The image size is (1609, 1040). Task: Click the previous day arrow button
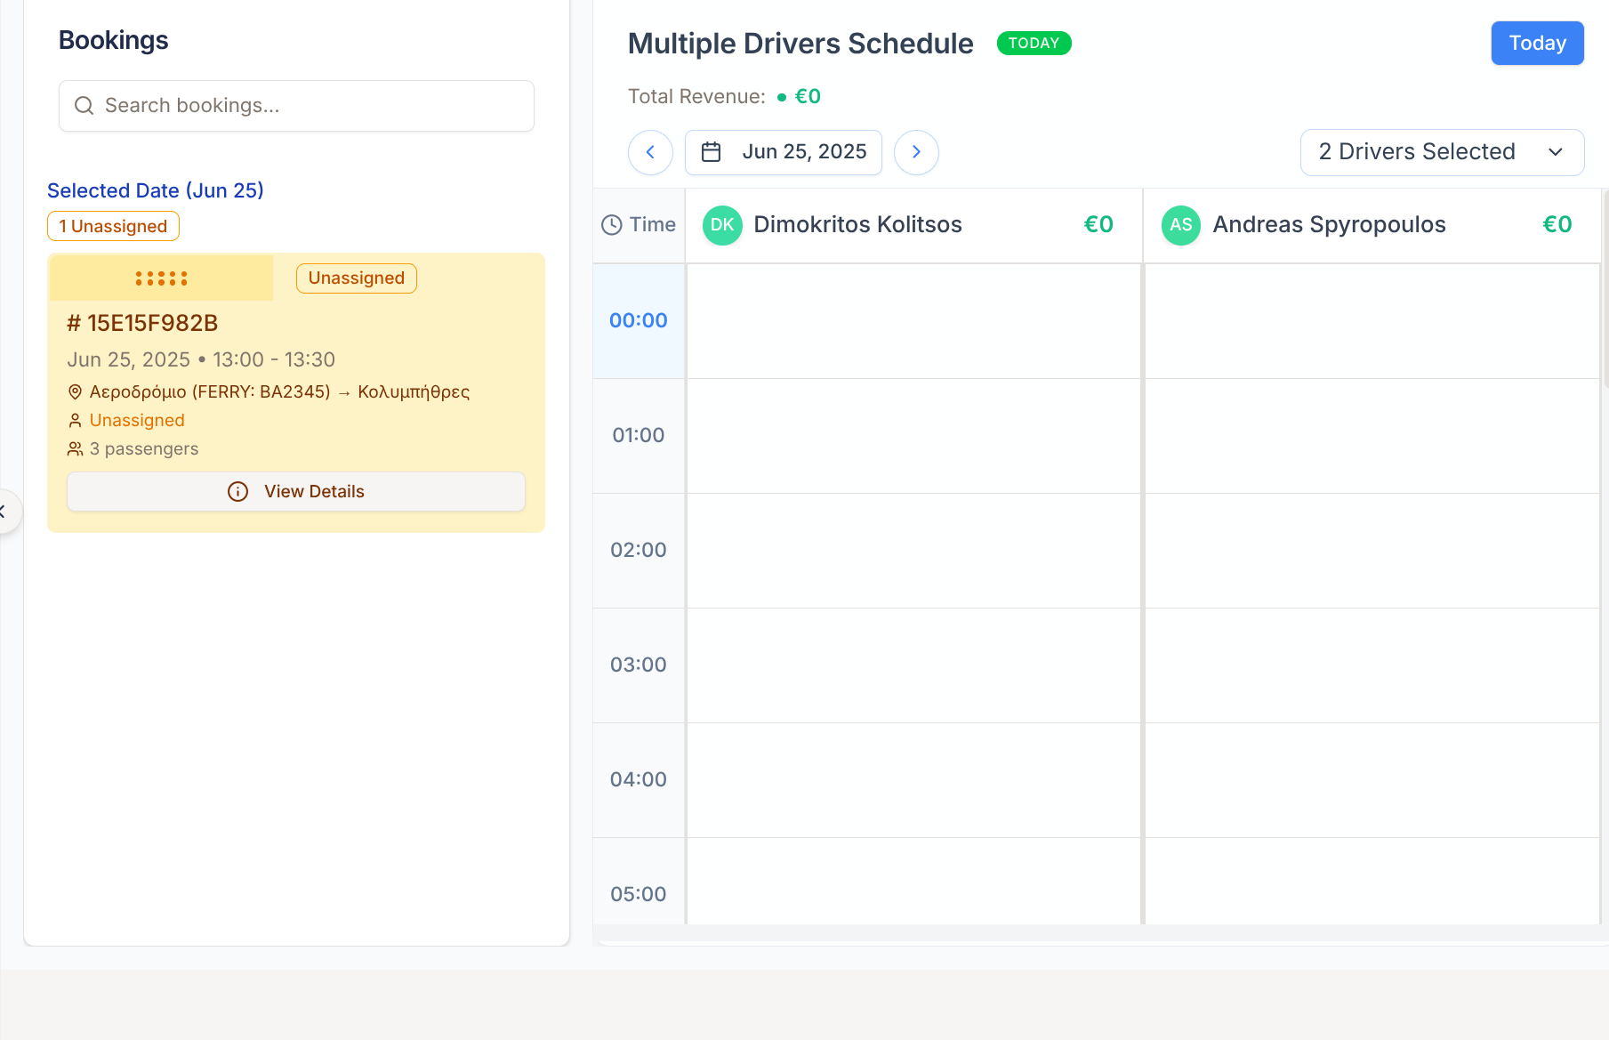tap(650, 152)
